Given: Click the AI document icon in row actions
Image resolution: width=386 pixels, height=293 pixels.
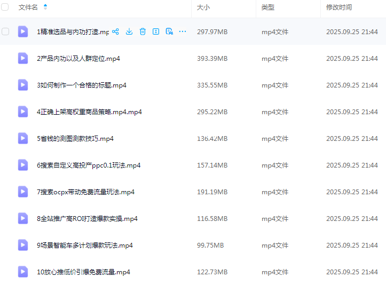Looking at the screenshot, I should (x=169, y=32).
